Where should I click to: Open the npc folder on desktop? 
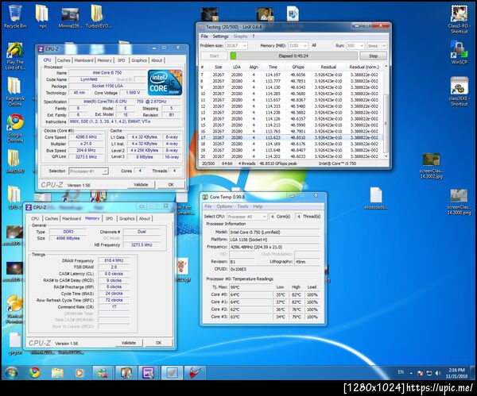(x=42, y=17)
